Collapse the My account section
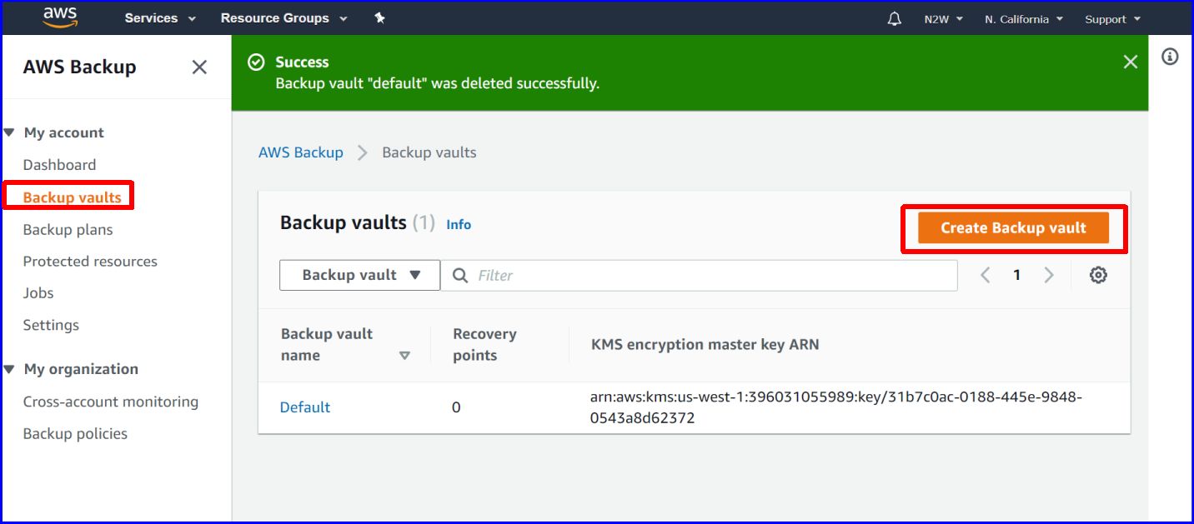1194x524 pixels. point(9,132)
